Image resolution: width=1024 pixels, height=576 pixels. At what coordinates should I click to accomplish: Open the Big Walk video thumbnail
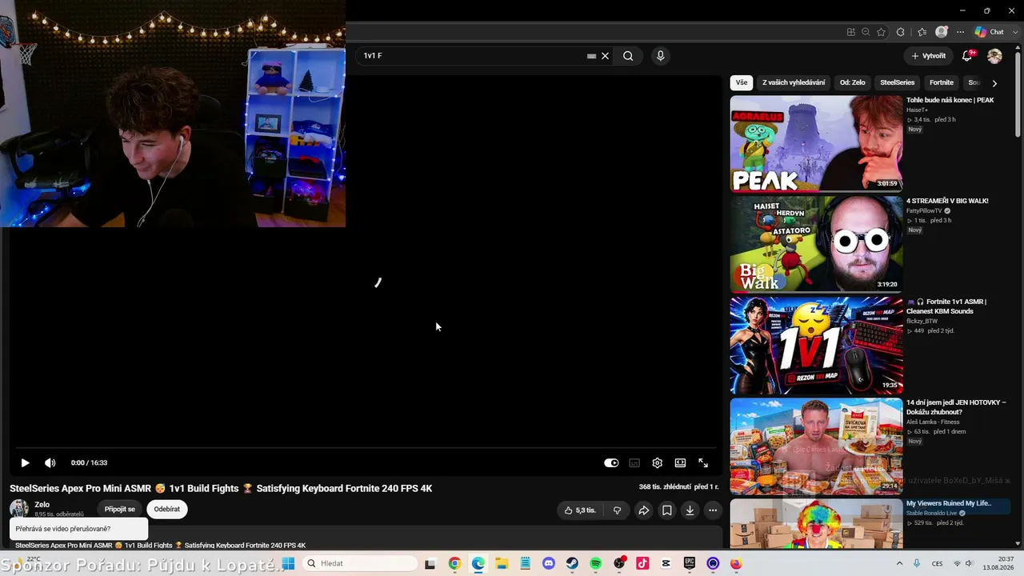pos(816,245)
